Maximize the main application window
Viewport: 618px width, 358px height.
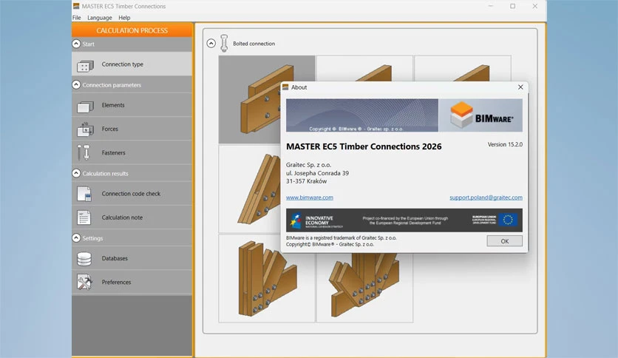(x=512, y=6)
